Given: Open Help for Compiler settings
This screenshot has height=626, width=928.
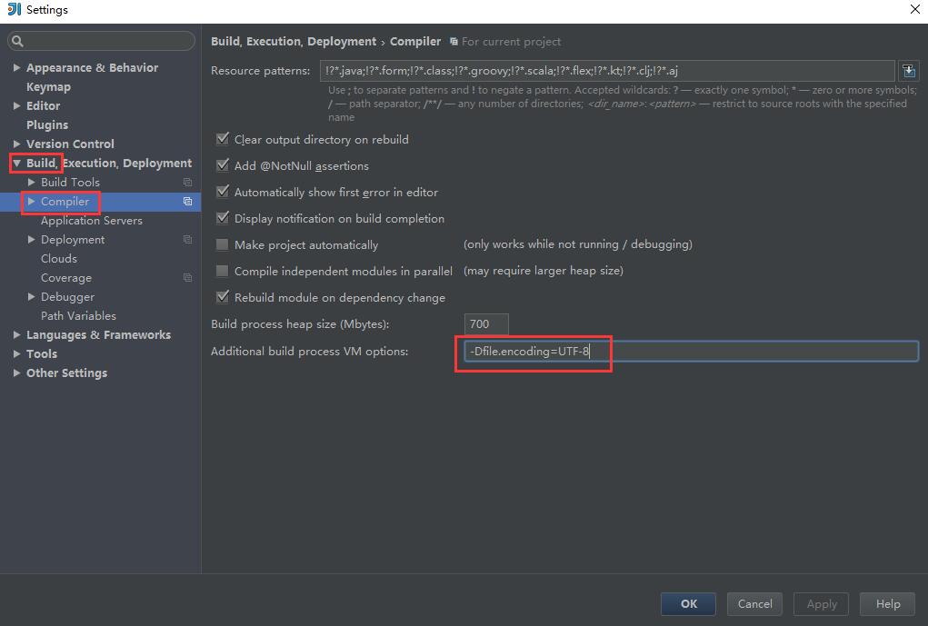Looking at the screenshot, I should 888,604.
